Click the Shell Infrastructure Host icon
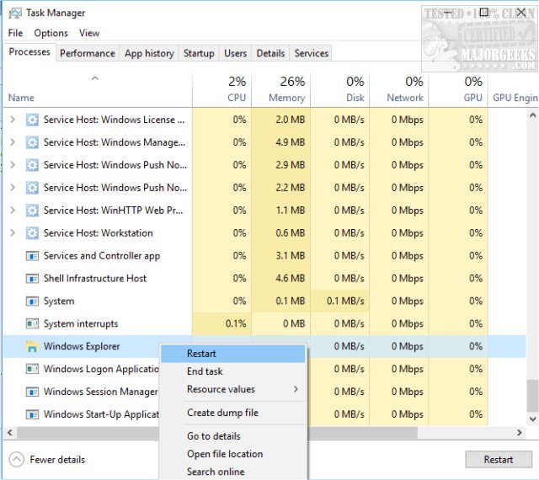 click(33, 279)
